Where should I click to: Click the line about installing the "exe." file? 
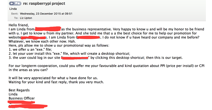point(69,54)
